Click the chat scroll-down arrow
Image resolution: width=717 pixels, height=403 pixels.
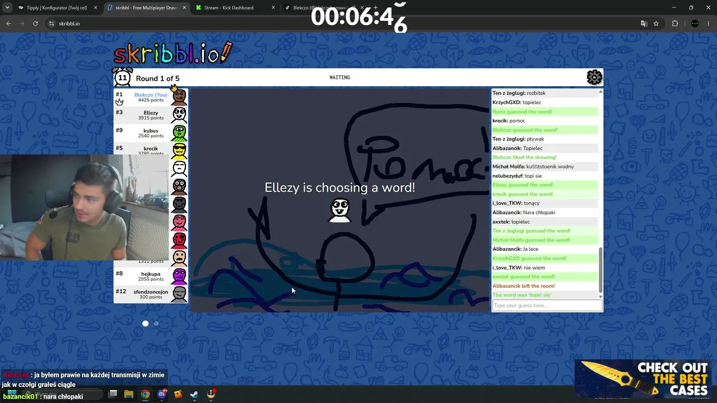click(600, 297)
